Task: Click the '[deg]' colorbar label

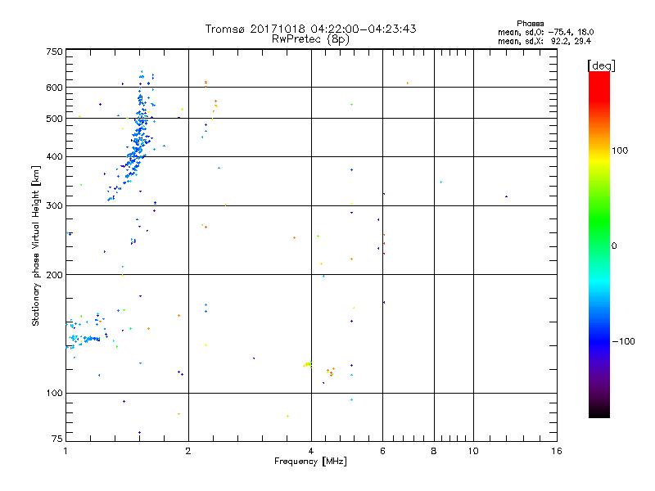Action: click(601, 65)
